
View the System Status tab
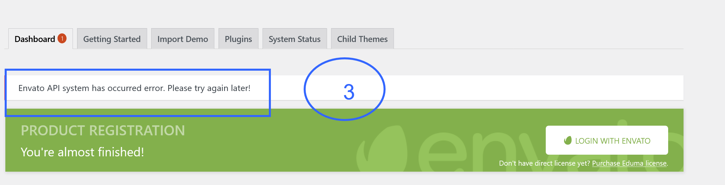295,39
